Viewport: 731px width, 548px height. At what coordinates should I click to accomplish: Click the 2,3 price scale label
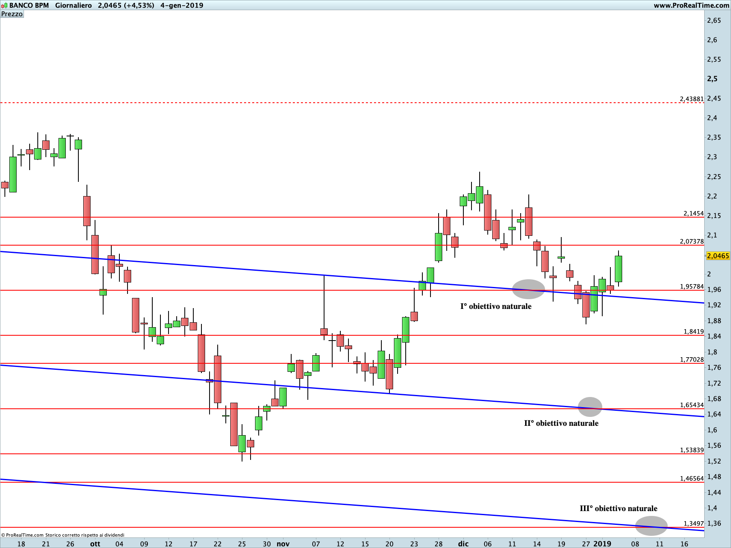tap(712, 157)
